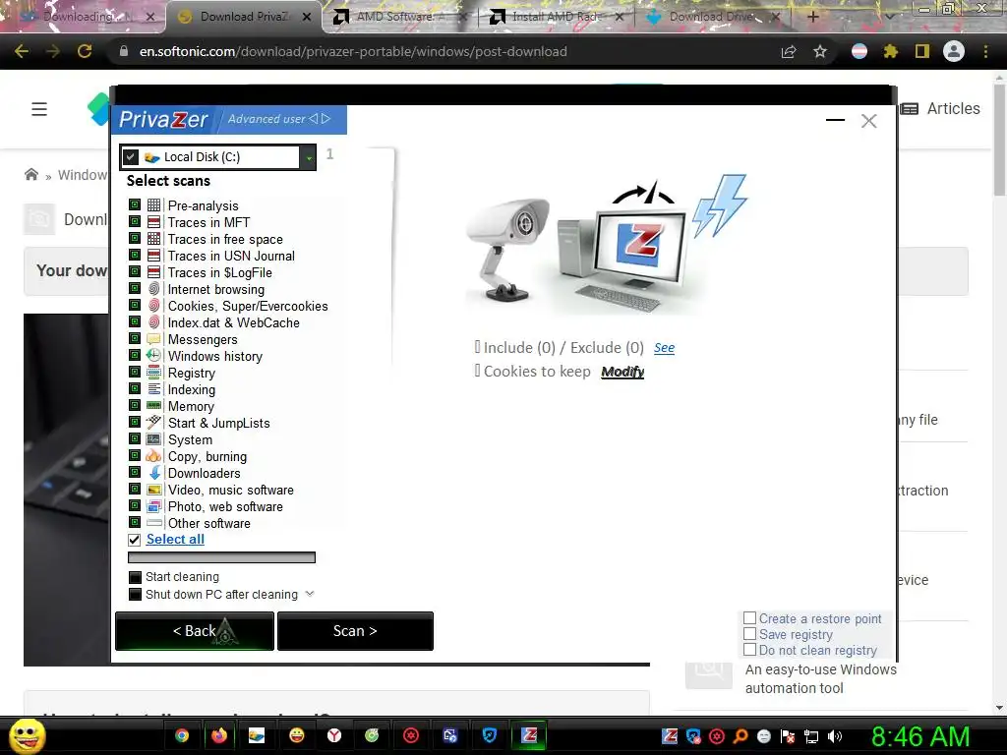
Task: Open PrivaZer from the taskbar
Action: (528, 735)
